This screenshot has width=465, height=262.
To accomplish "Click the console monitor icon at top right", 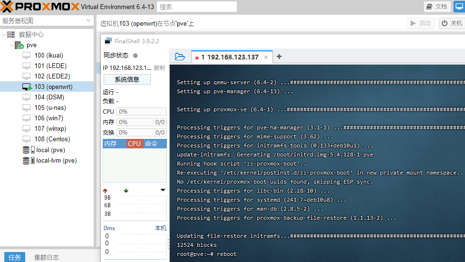I will click(459, 7).
